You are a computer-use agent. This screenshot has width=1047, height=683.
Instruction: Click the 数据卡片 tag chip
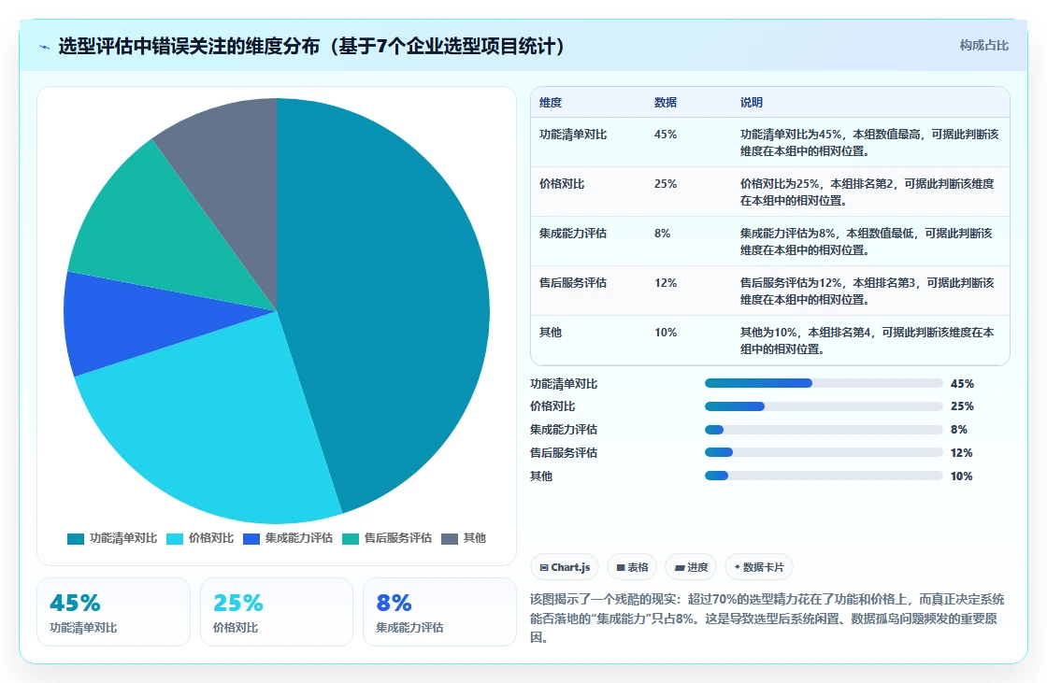(759, 567)
